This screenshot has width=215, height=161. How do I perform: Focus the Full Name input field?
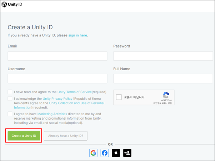[163, 79]
